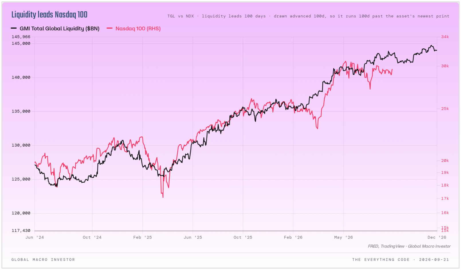Click the x-axis label Feb '25
The width and height of the screenshot is (461, 270).
coord(142,237)
